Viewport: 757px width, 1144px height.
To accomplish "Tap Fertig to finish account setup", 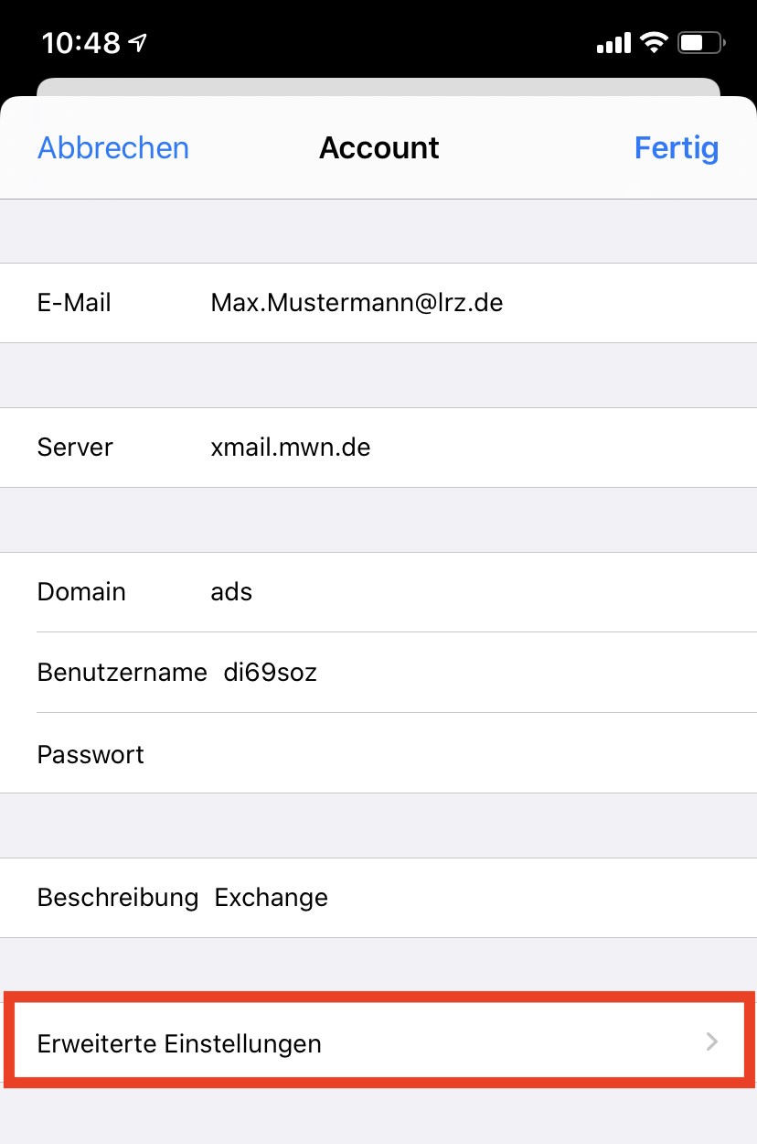I will (676, 148).
